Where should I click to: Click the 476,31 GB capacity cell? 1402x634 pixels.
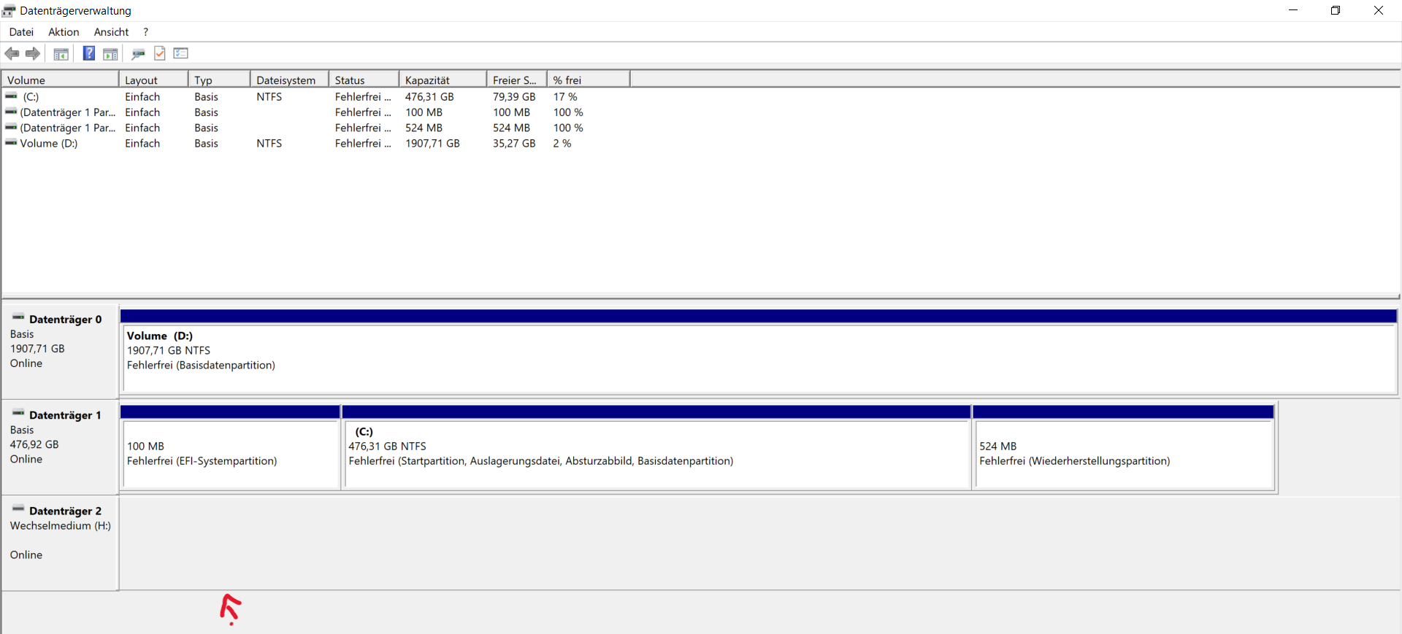[429, 96]
